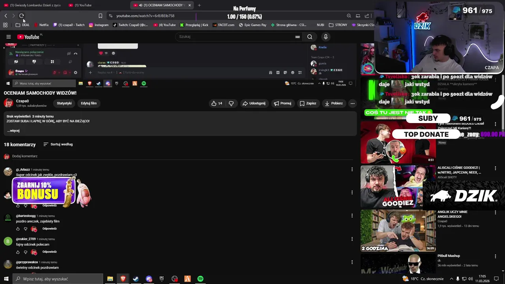Open the FACEIT.com bookmark

[x=223, y=25]
